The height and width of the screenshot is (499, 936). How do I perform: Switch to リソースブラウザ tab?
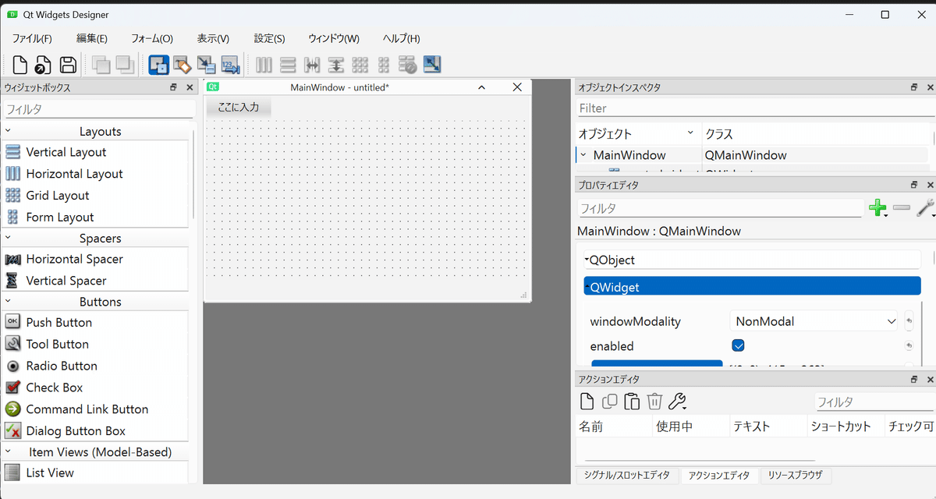click(x=795, y=475)
